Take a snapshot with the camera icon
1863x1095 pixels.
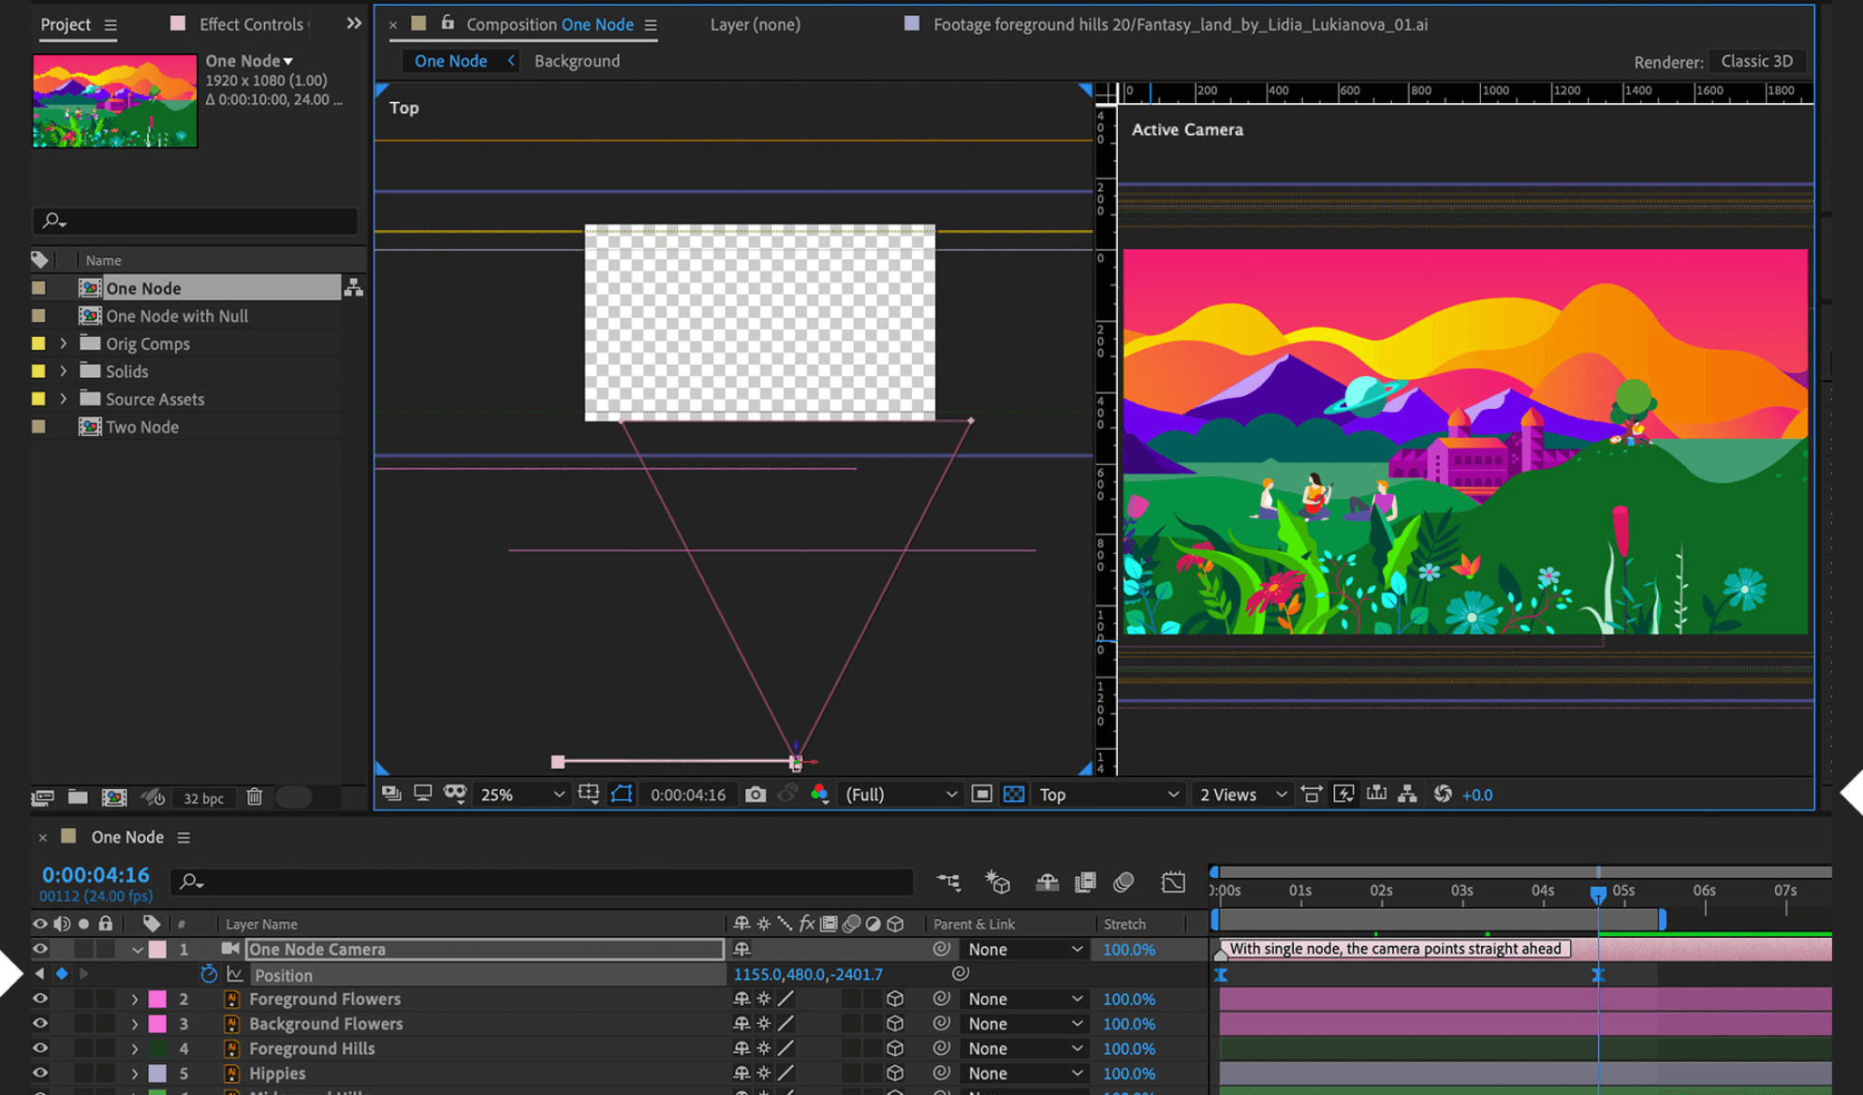click(x=755, y=795)
